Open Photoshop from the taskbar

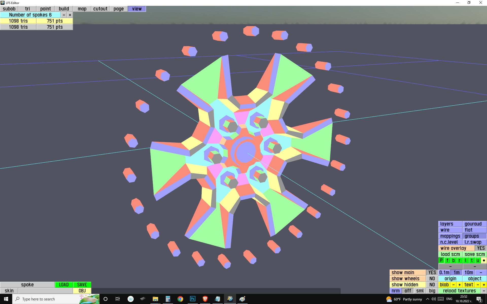[193, 299]
